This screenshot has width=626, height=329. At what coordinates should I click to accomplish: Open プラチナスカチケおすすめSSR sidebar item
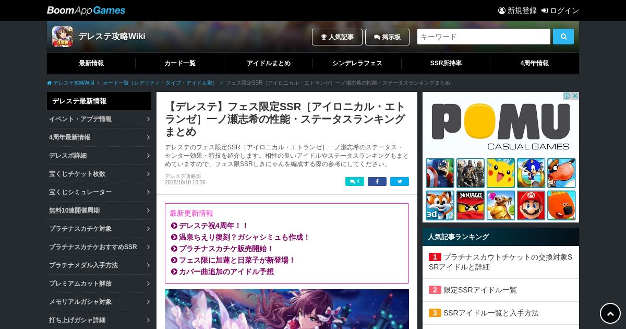pos(99,247)
